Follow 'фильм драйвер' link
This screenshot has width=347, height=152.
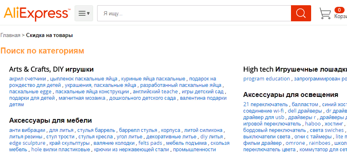[262, 143]
